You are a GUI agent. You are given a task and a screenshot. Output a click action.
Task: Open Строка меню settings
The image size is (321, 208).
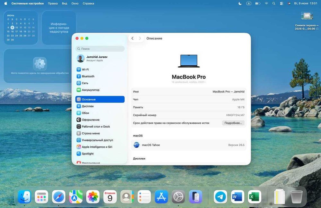pyautogui.click(x=100, y=133)
